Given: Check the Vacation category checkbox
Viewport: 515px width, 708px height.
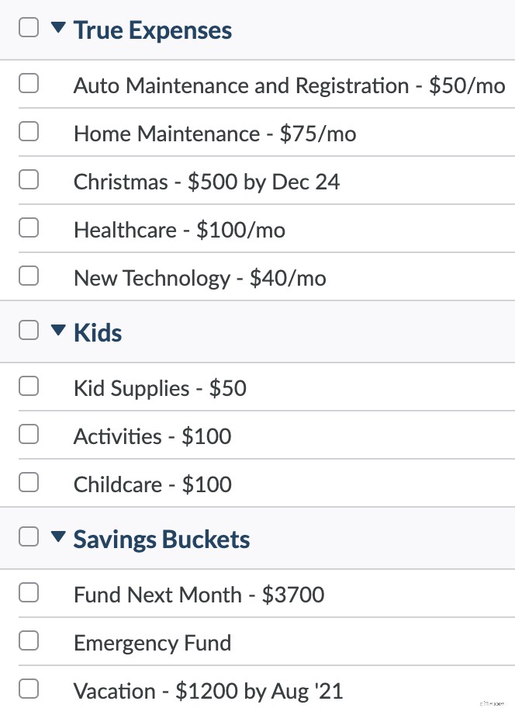Looking at the screenshot, I should [x=28, y=689].
